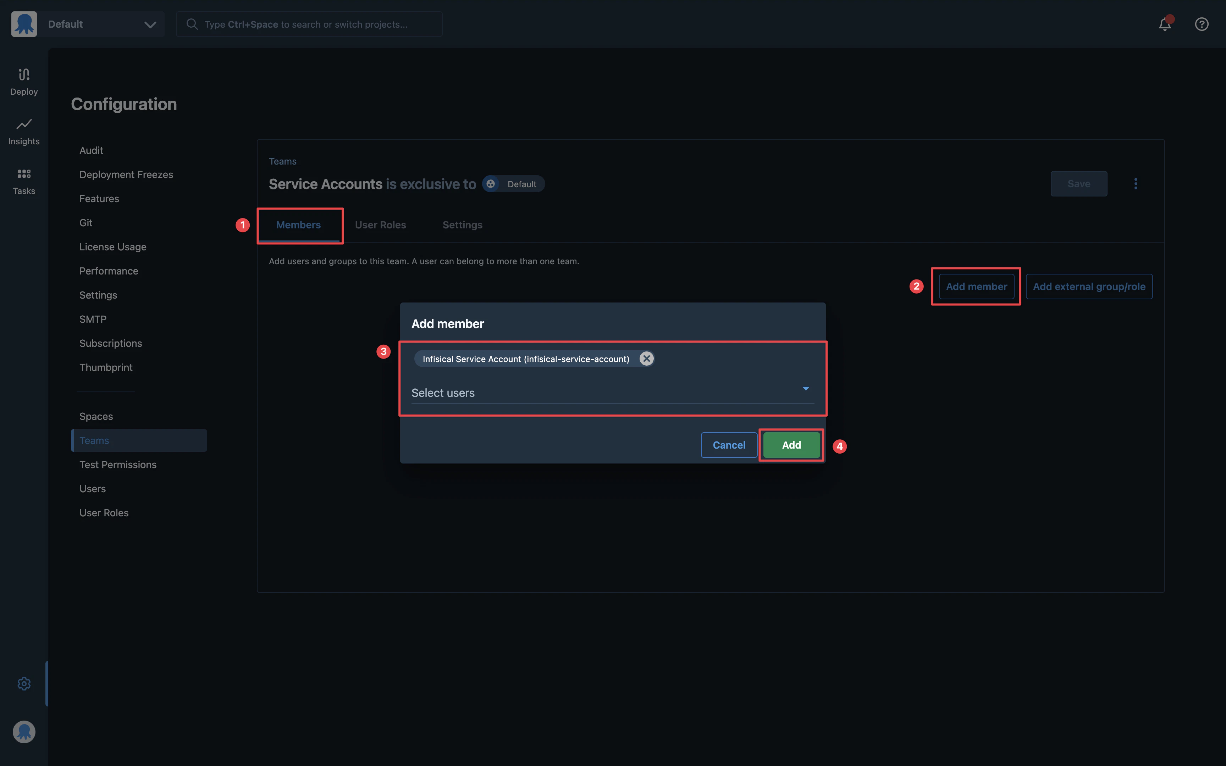Remove Infisical Service Account chip
1226x766 pixels.
tap(646, 359)
